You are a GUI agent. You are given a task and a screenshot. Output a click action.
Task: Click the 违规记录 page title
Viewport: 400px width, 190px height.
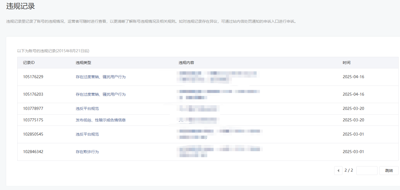pos(21,6)
